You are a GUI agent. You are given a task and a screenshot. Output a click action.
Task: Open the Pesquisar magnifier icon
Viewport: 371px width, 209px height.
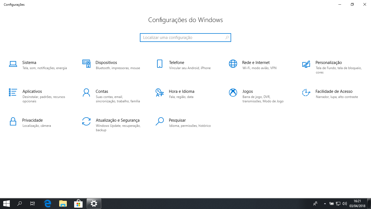160,121
